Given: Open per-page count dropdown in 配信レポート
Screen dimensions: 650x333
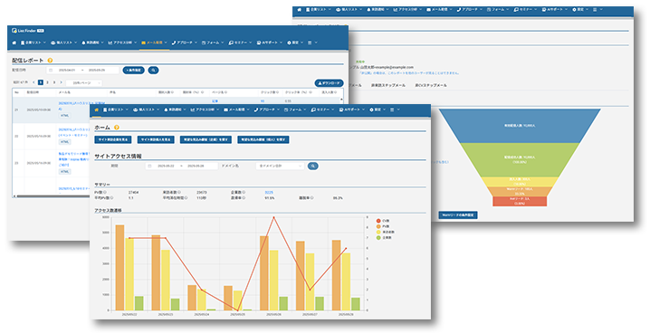Looking at the screenshot, I should [x=83, y=83].
